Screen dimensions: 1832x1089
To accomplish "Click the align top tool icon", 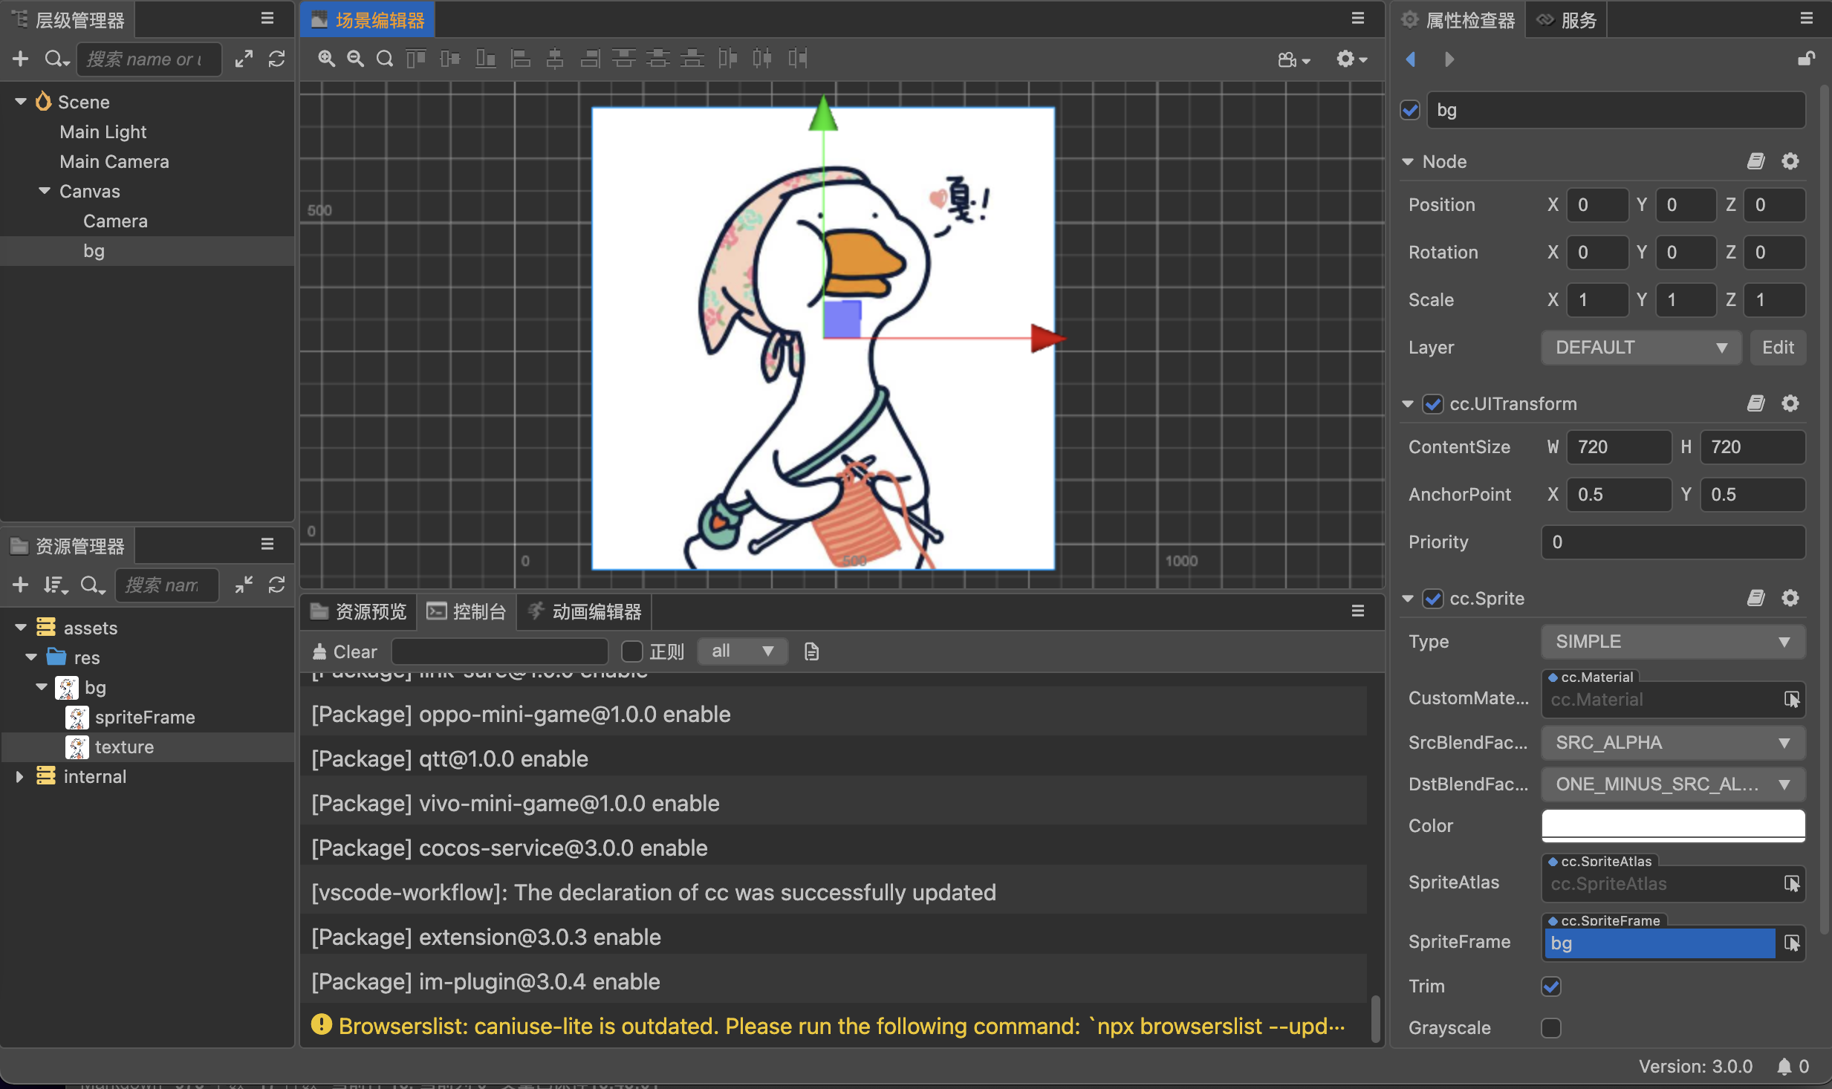I will point(416,59).
